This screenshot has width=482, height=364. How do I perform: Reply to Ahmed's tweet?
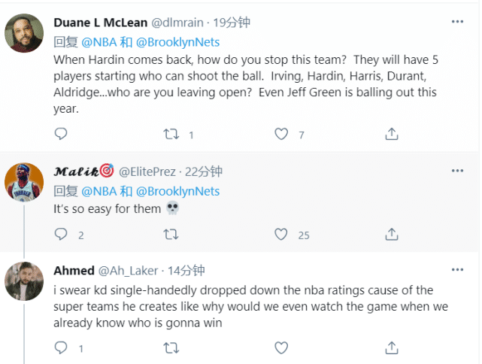tap(62, 348)
